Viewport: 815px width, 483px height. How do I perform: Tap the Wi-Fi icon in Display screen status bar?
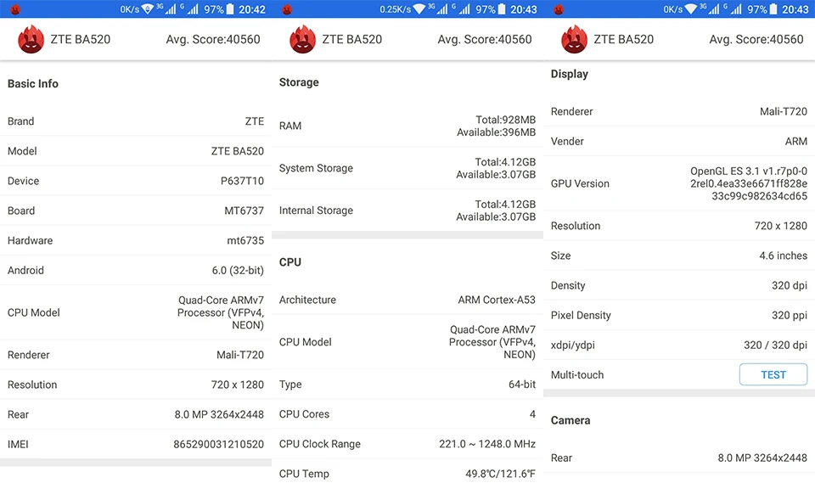tap(691, 9)
